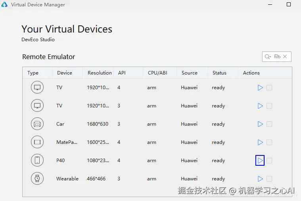Click the DevEco Studio logo in title bar
Screen dimensions: 301x201
(x=4, y=4)
